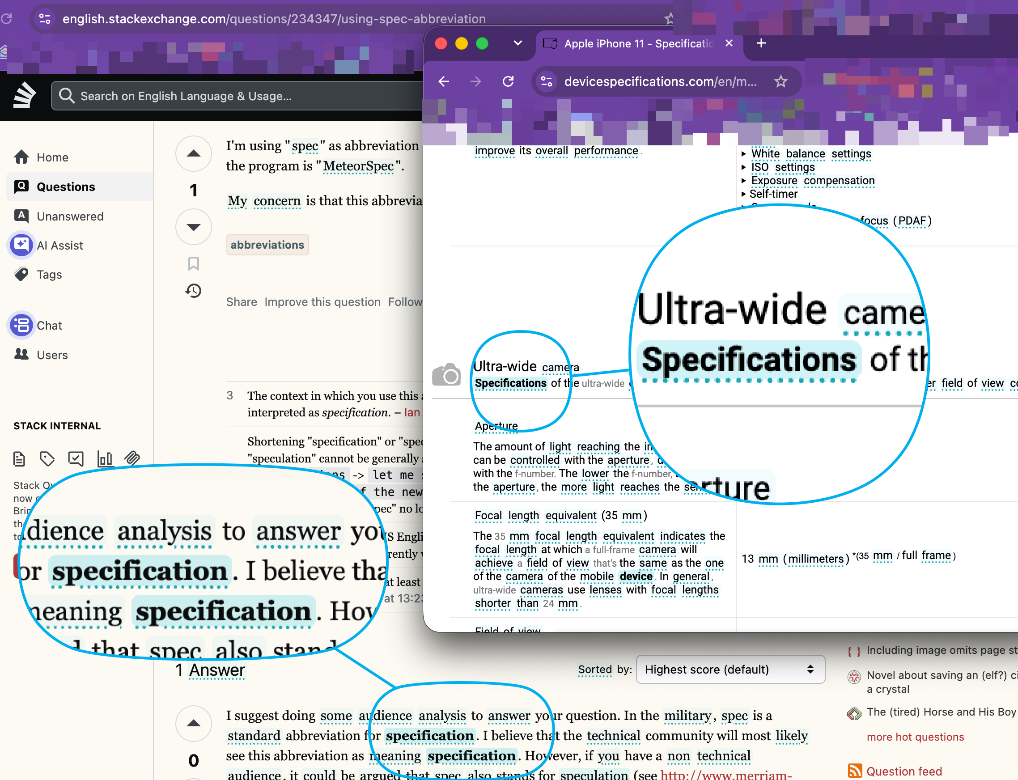Reload the devicespecifications page
The height and width of the screenshot is (780, 1018).
[x=508, y=82]
